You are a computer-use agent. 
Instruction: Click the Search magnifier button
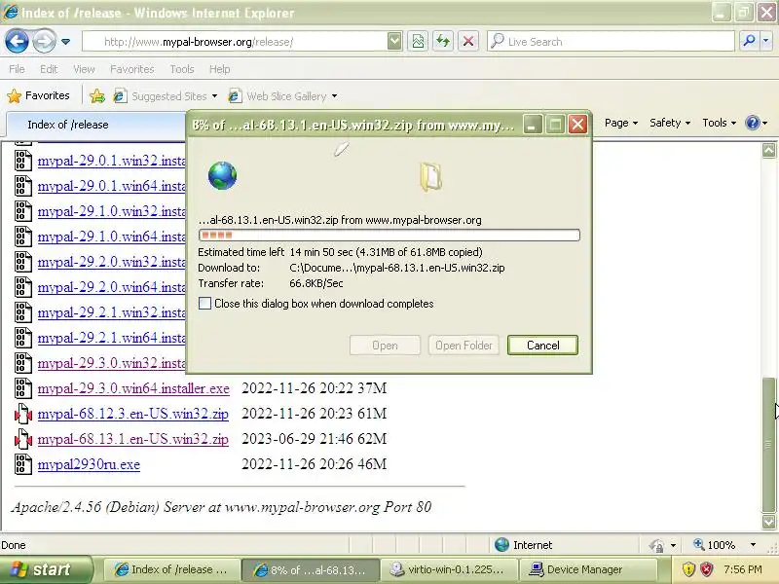tap(749, 42)
